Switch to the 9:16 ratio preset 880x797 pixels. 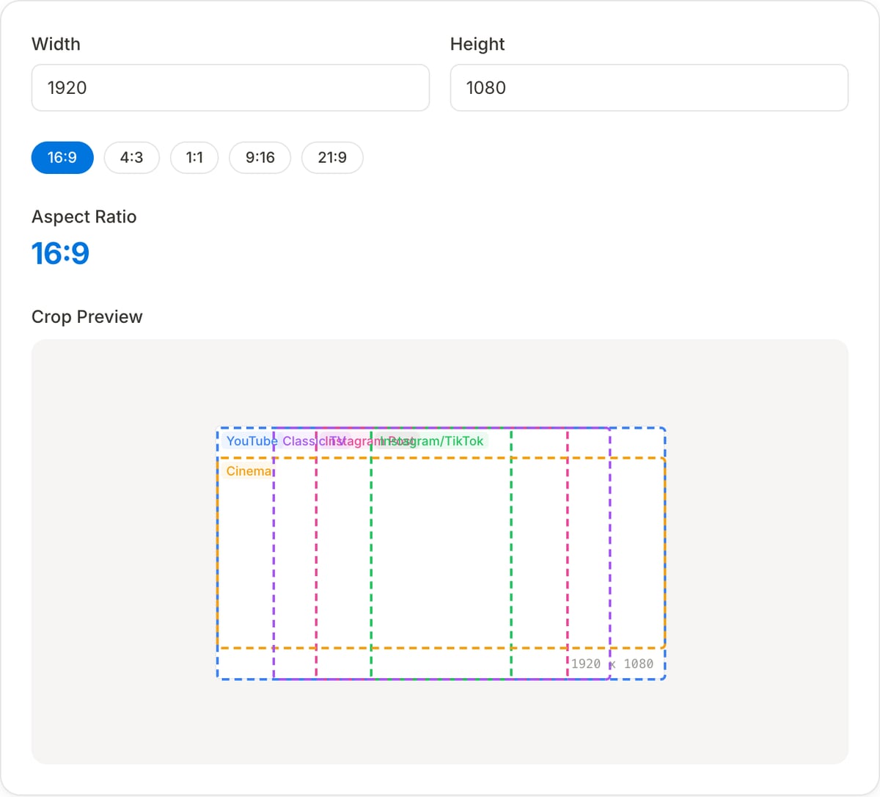(260, 158)
